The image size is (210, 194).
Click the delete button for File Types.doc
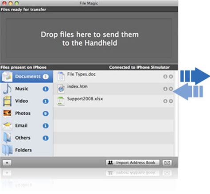click(171, 77)
